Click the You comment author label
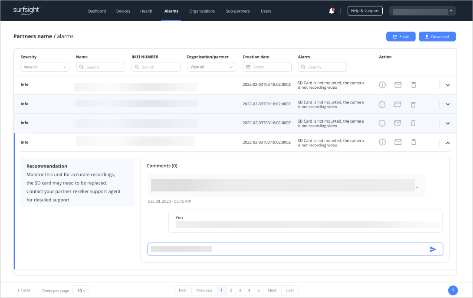This screenshot has width=473, height=298. click(179, 217)
